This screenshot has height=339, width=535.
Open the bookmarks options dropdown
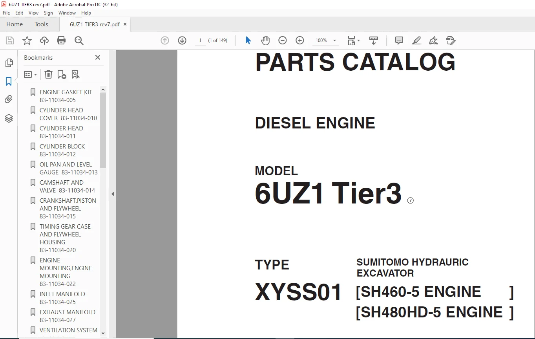(30, 74)
